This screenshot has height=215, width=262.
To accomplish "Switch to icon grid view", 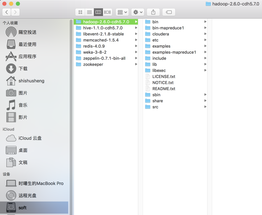I will click(80, 12).
